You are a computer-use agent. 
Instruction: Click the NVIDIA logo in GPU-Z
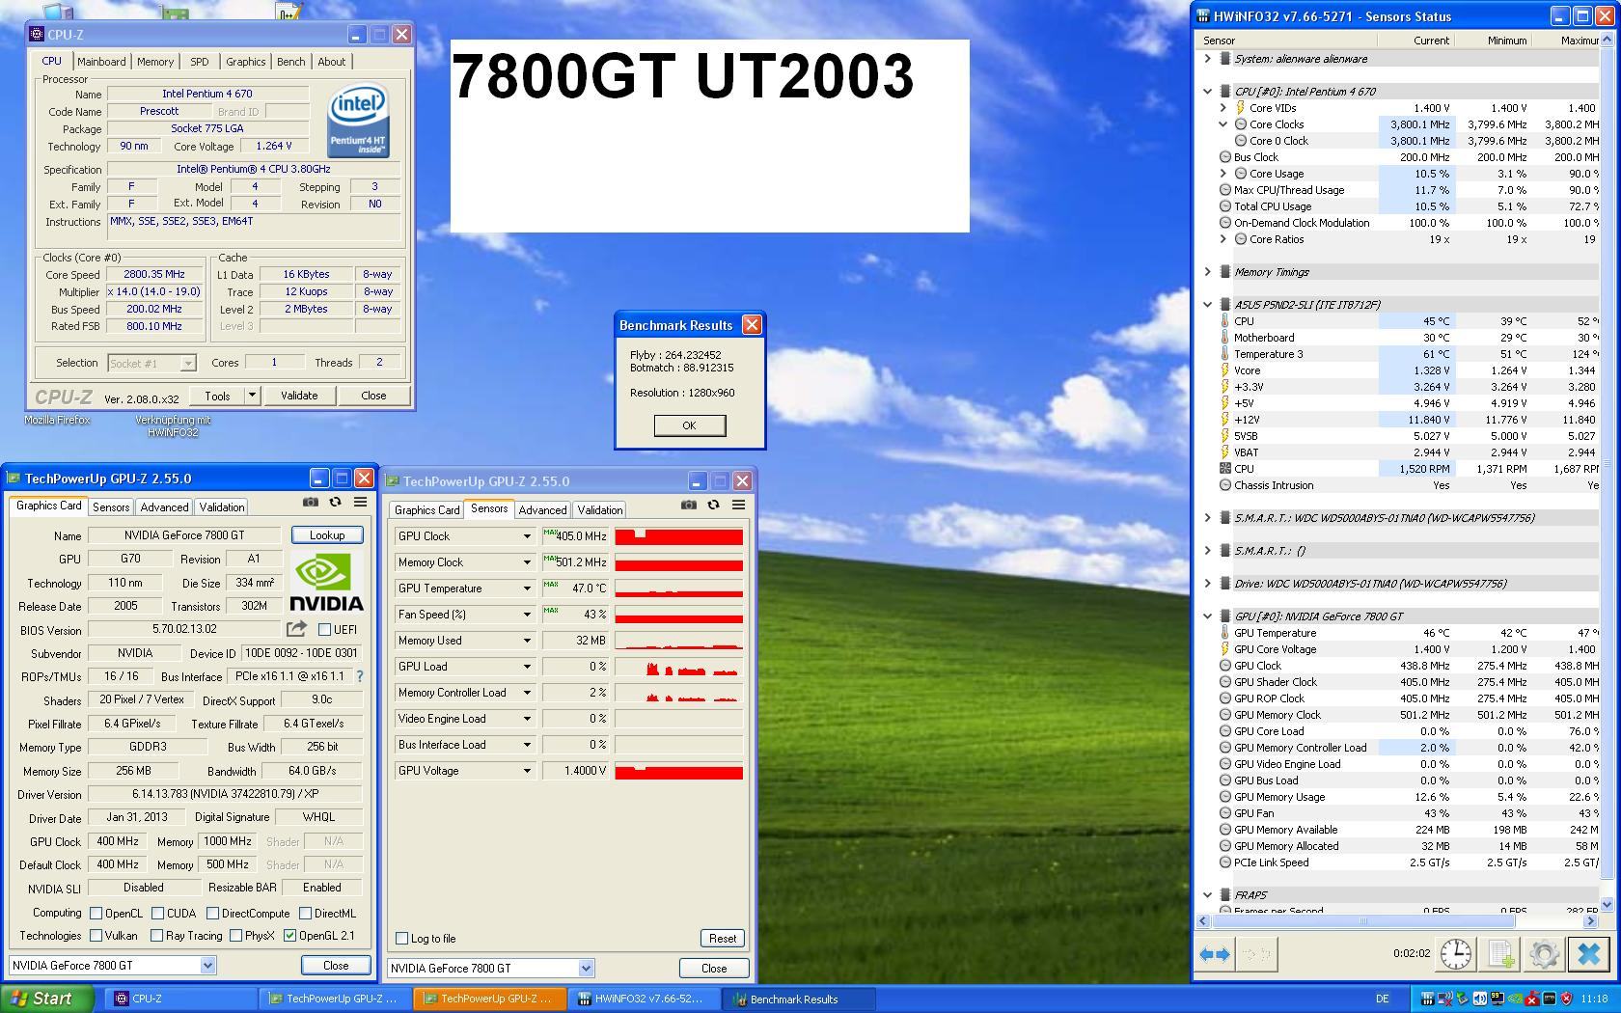(326, 582)
